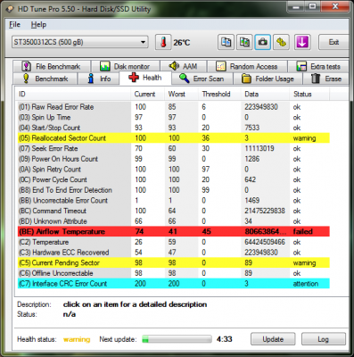
Task: Click the Update button
Action: [273, 339]
